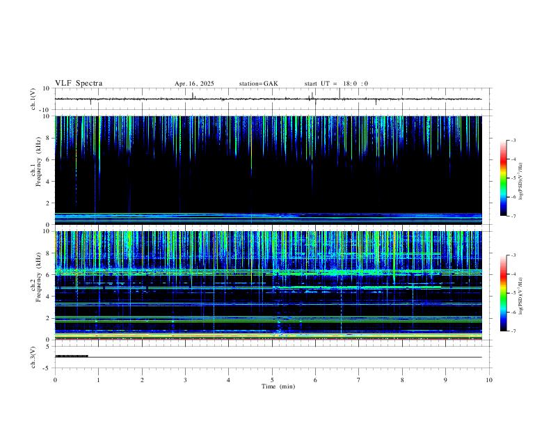Click the upper colorbar log(PSD) label
The height and width of the screenshot is (426, 551).
(x=521, y=181)
